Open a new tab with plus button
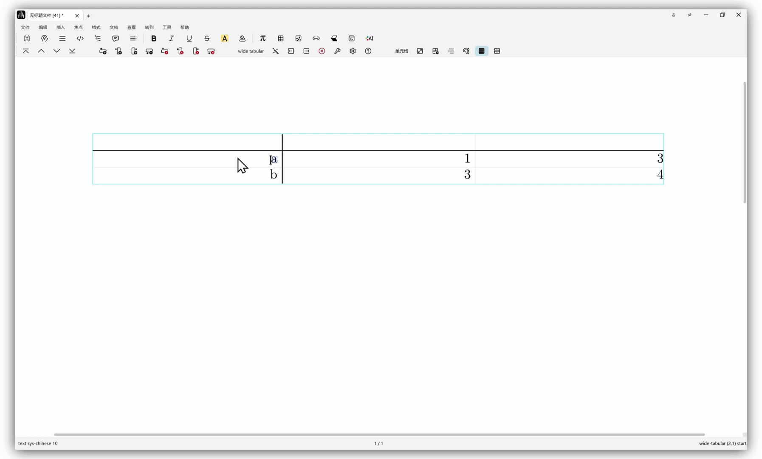 [x=88, y=16]
